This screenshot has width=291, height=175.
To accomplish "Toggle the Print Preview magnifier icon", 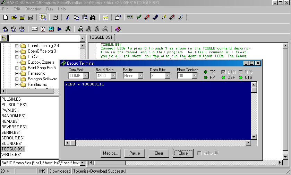I will pyautogui.click(x=43, y=18).
